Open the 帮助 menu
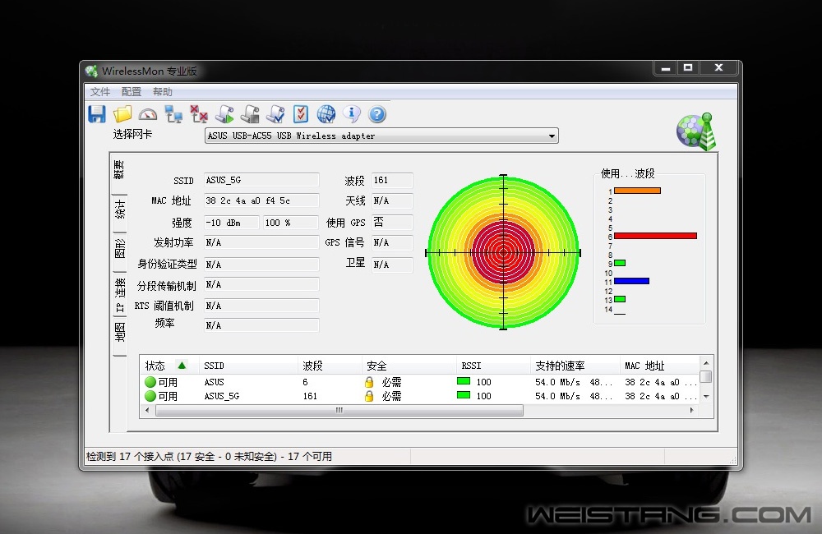 163,92
